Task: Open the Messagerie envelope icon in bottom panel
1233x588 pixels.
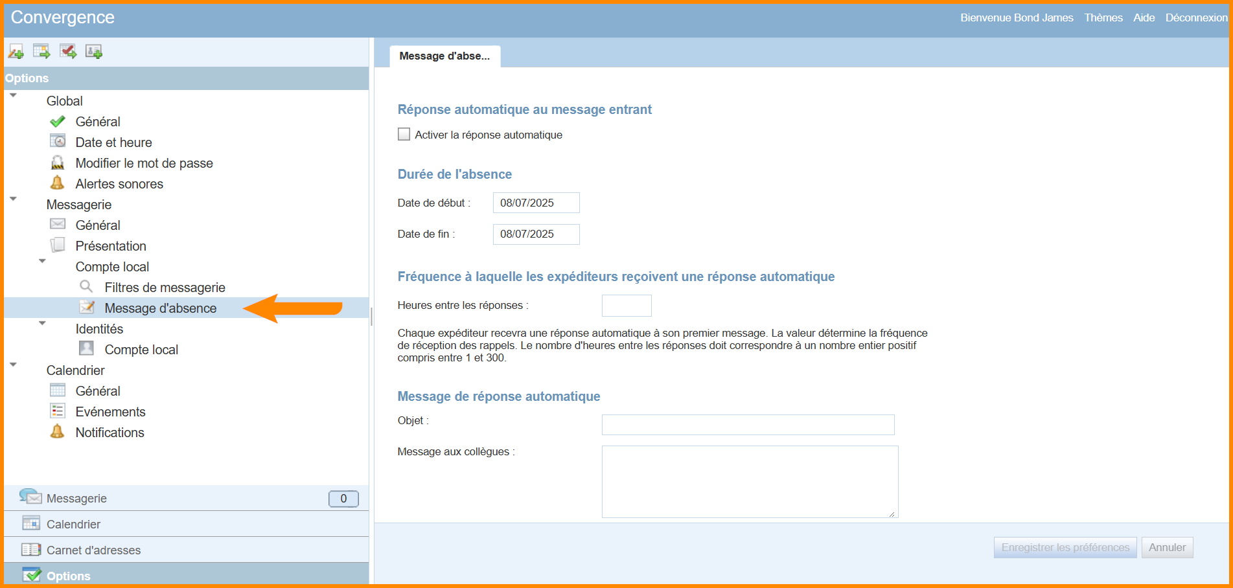Action: coord(30,497)
